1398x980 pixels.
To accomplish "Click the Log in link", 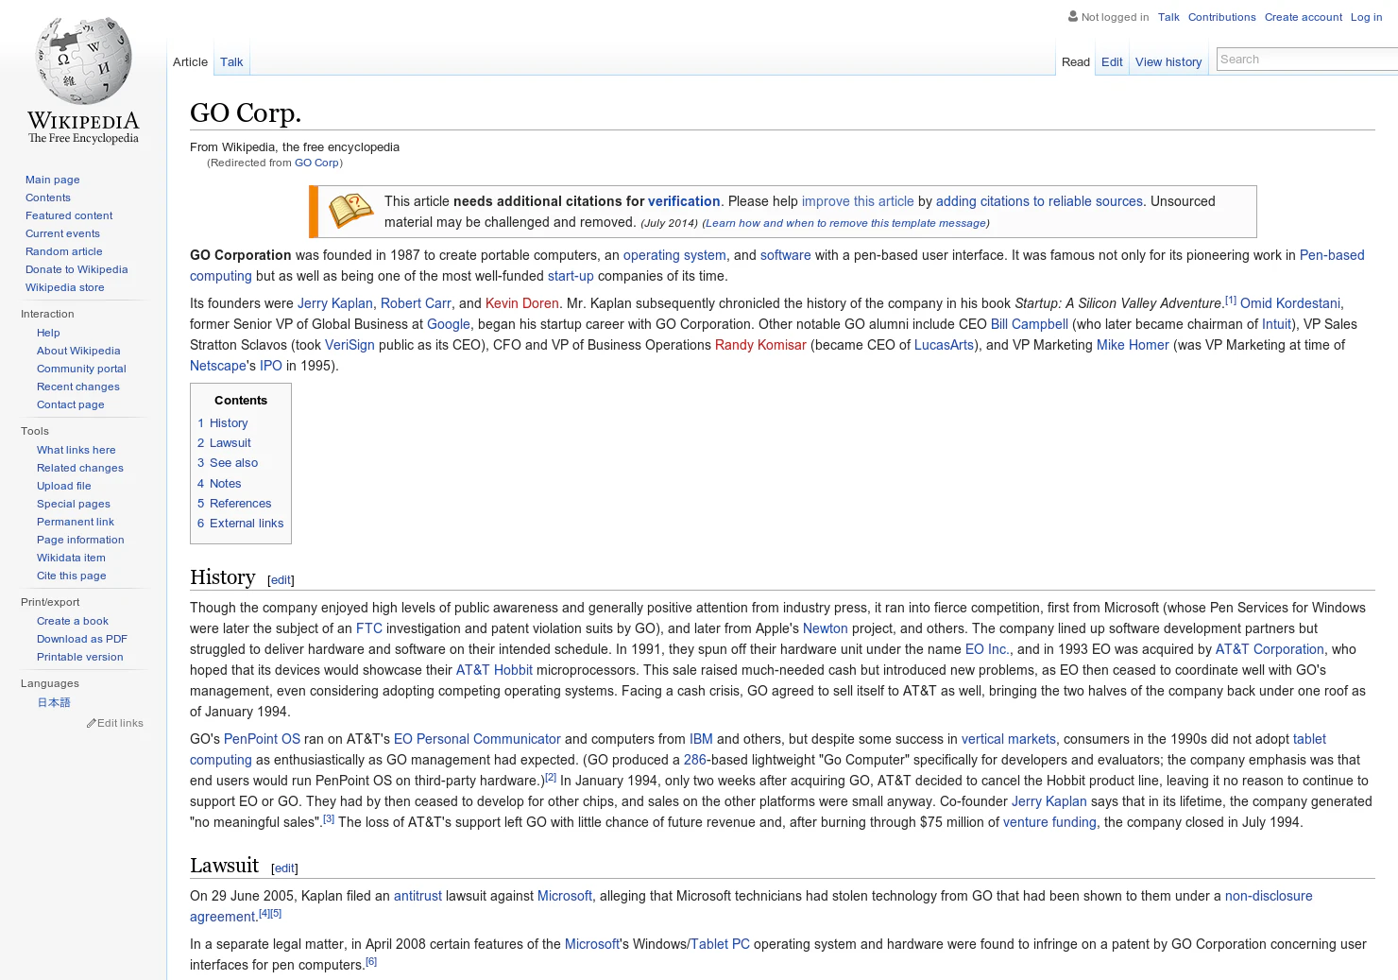I will [x=1366, y=17].
